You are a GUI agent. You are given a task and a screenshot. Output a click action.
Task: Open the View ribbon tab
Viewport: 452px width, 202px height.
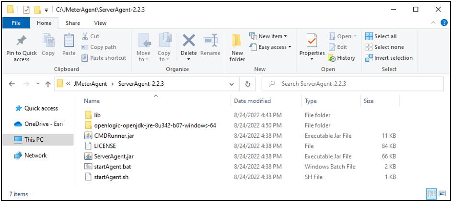100,23
